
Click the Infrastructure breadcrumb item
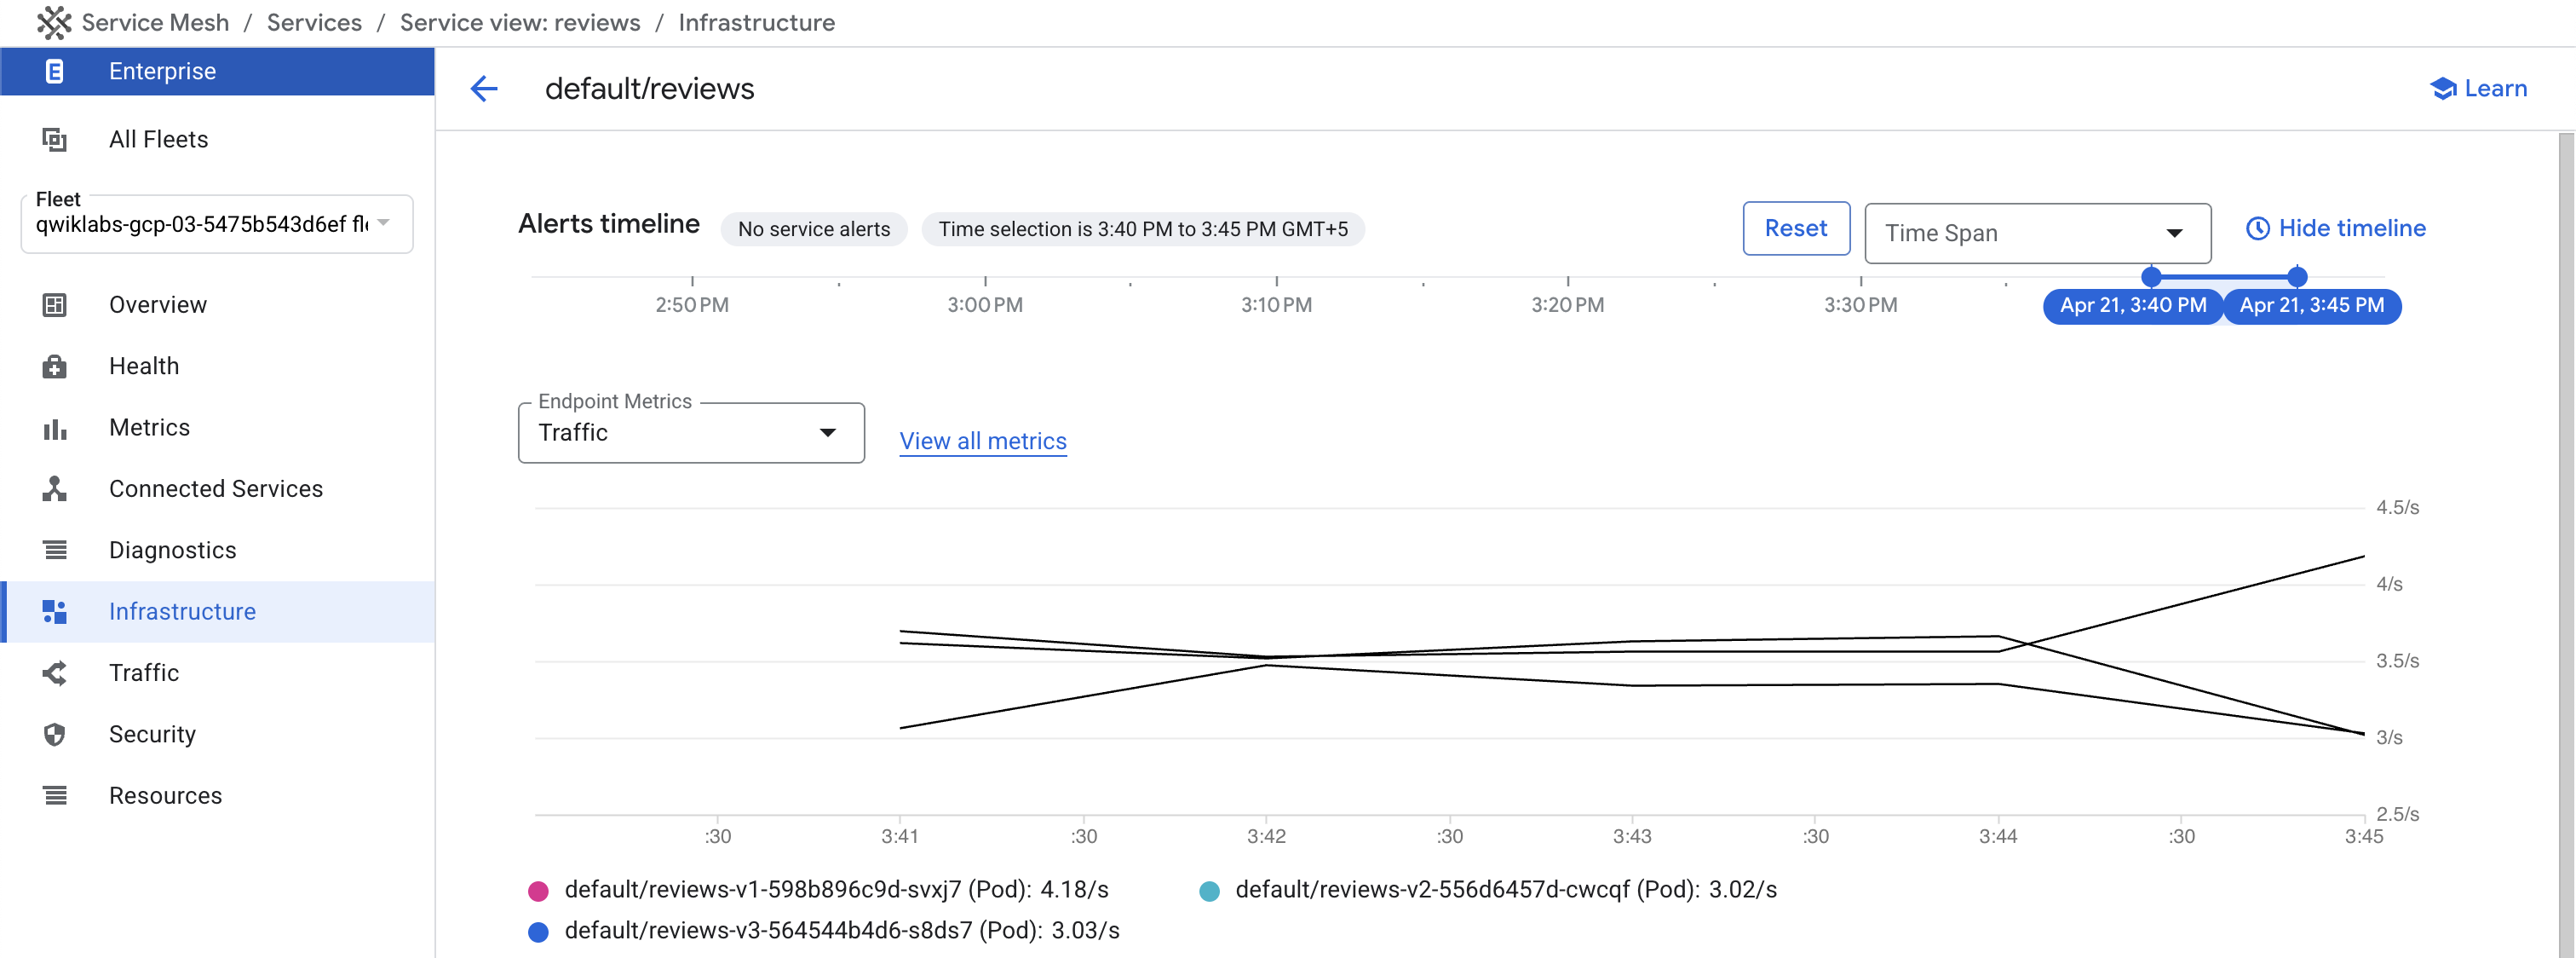(756, 22)
